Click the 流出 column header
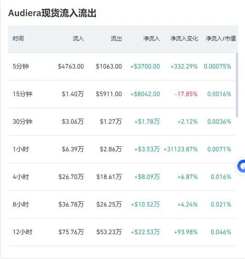The width and height of the screenshot is (245, 259). [x=117, y=39]
